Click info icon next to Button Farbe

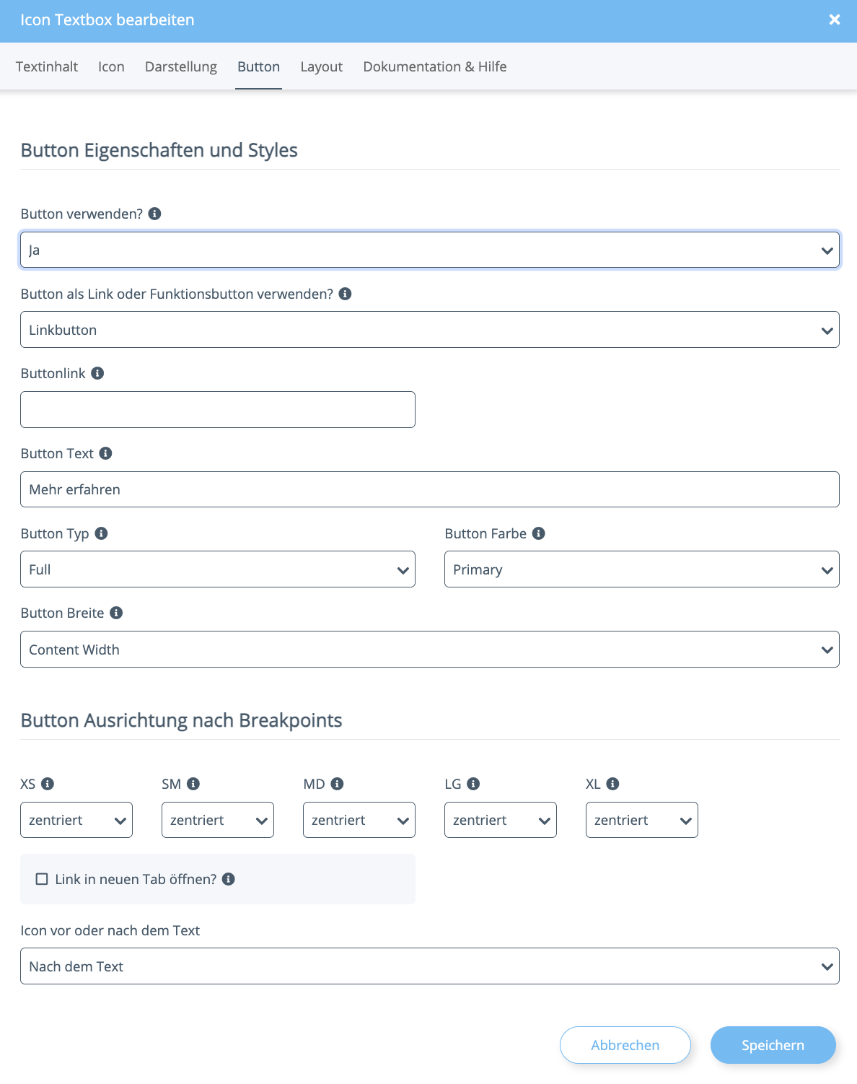point(539,533)
